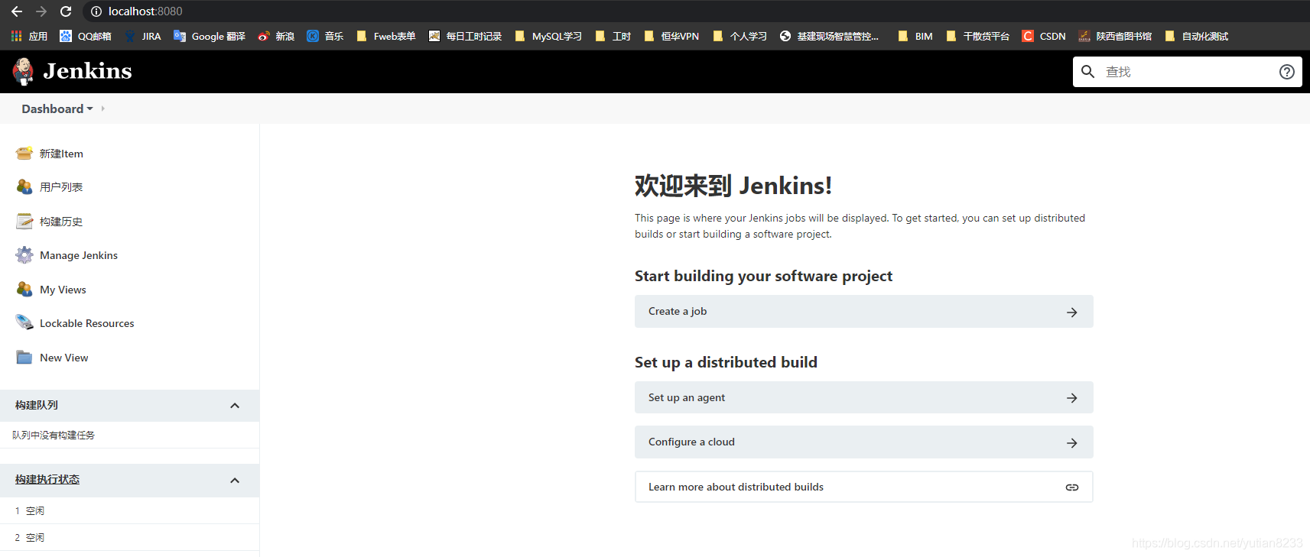The width and height of the screenshot is (1310, 557).
Task: Open the Google 翻译 bookmark
Action: [x=210, y=36]
